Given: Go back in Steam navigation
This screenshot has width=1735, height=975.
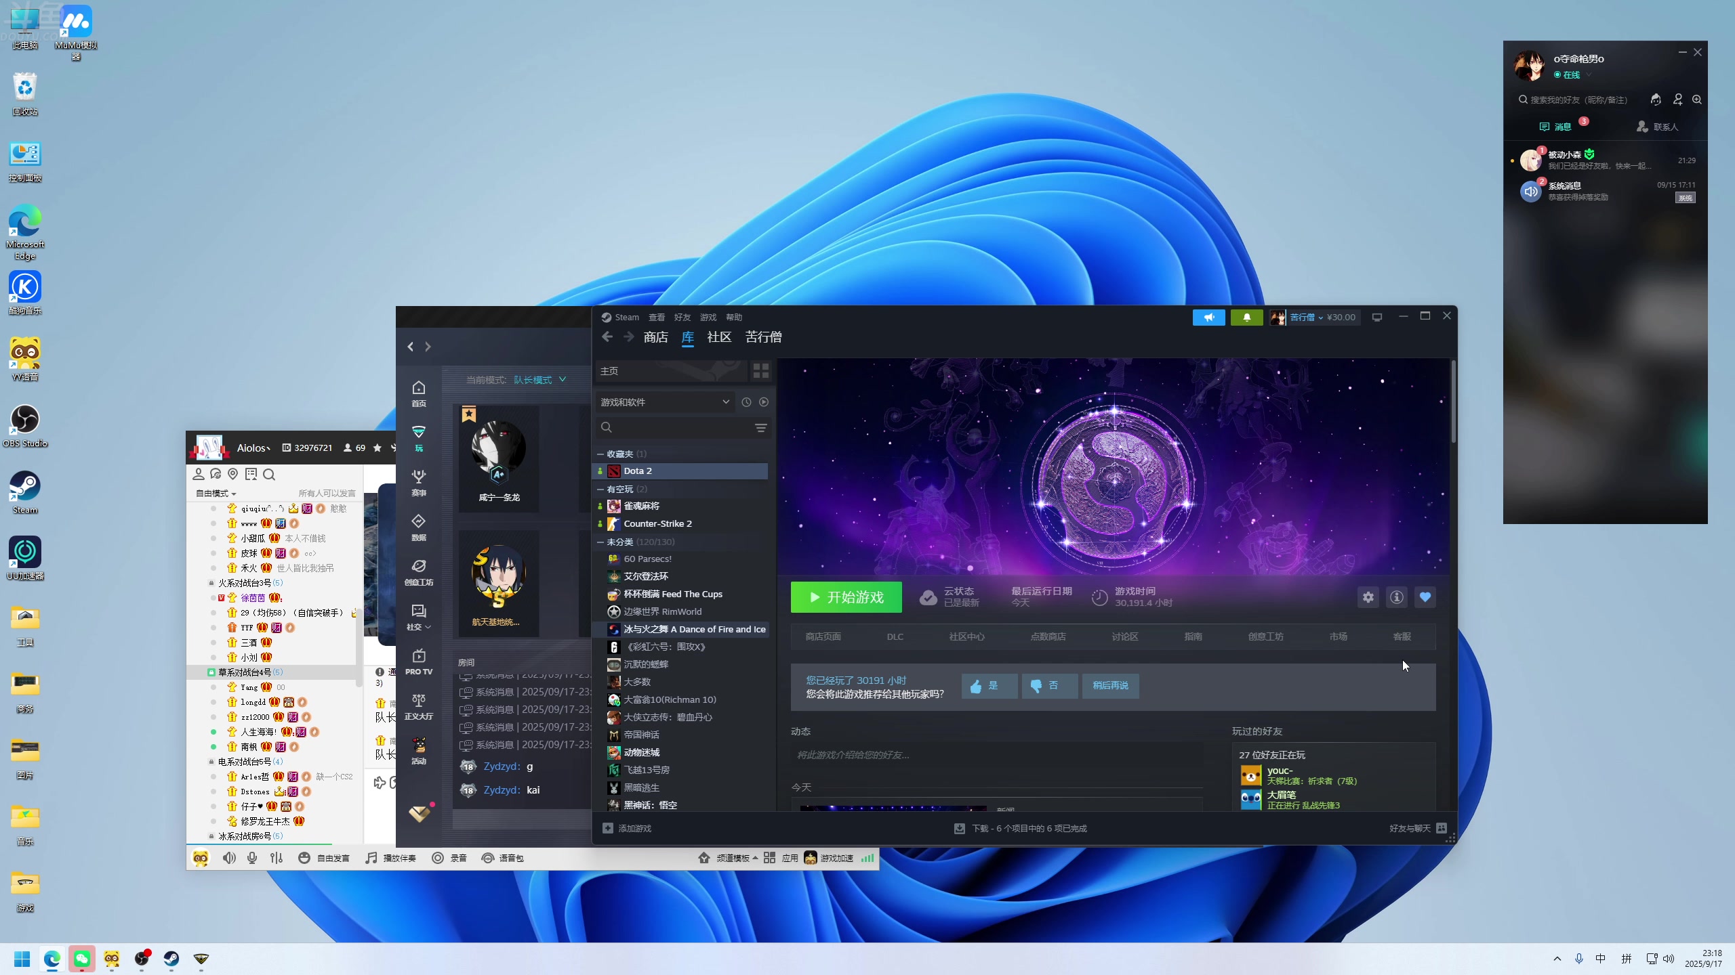Looking at the screenshot, I should click(x=607, y=337).
